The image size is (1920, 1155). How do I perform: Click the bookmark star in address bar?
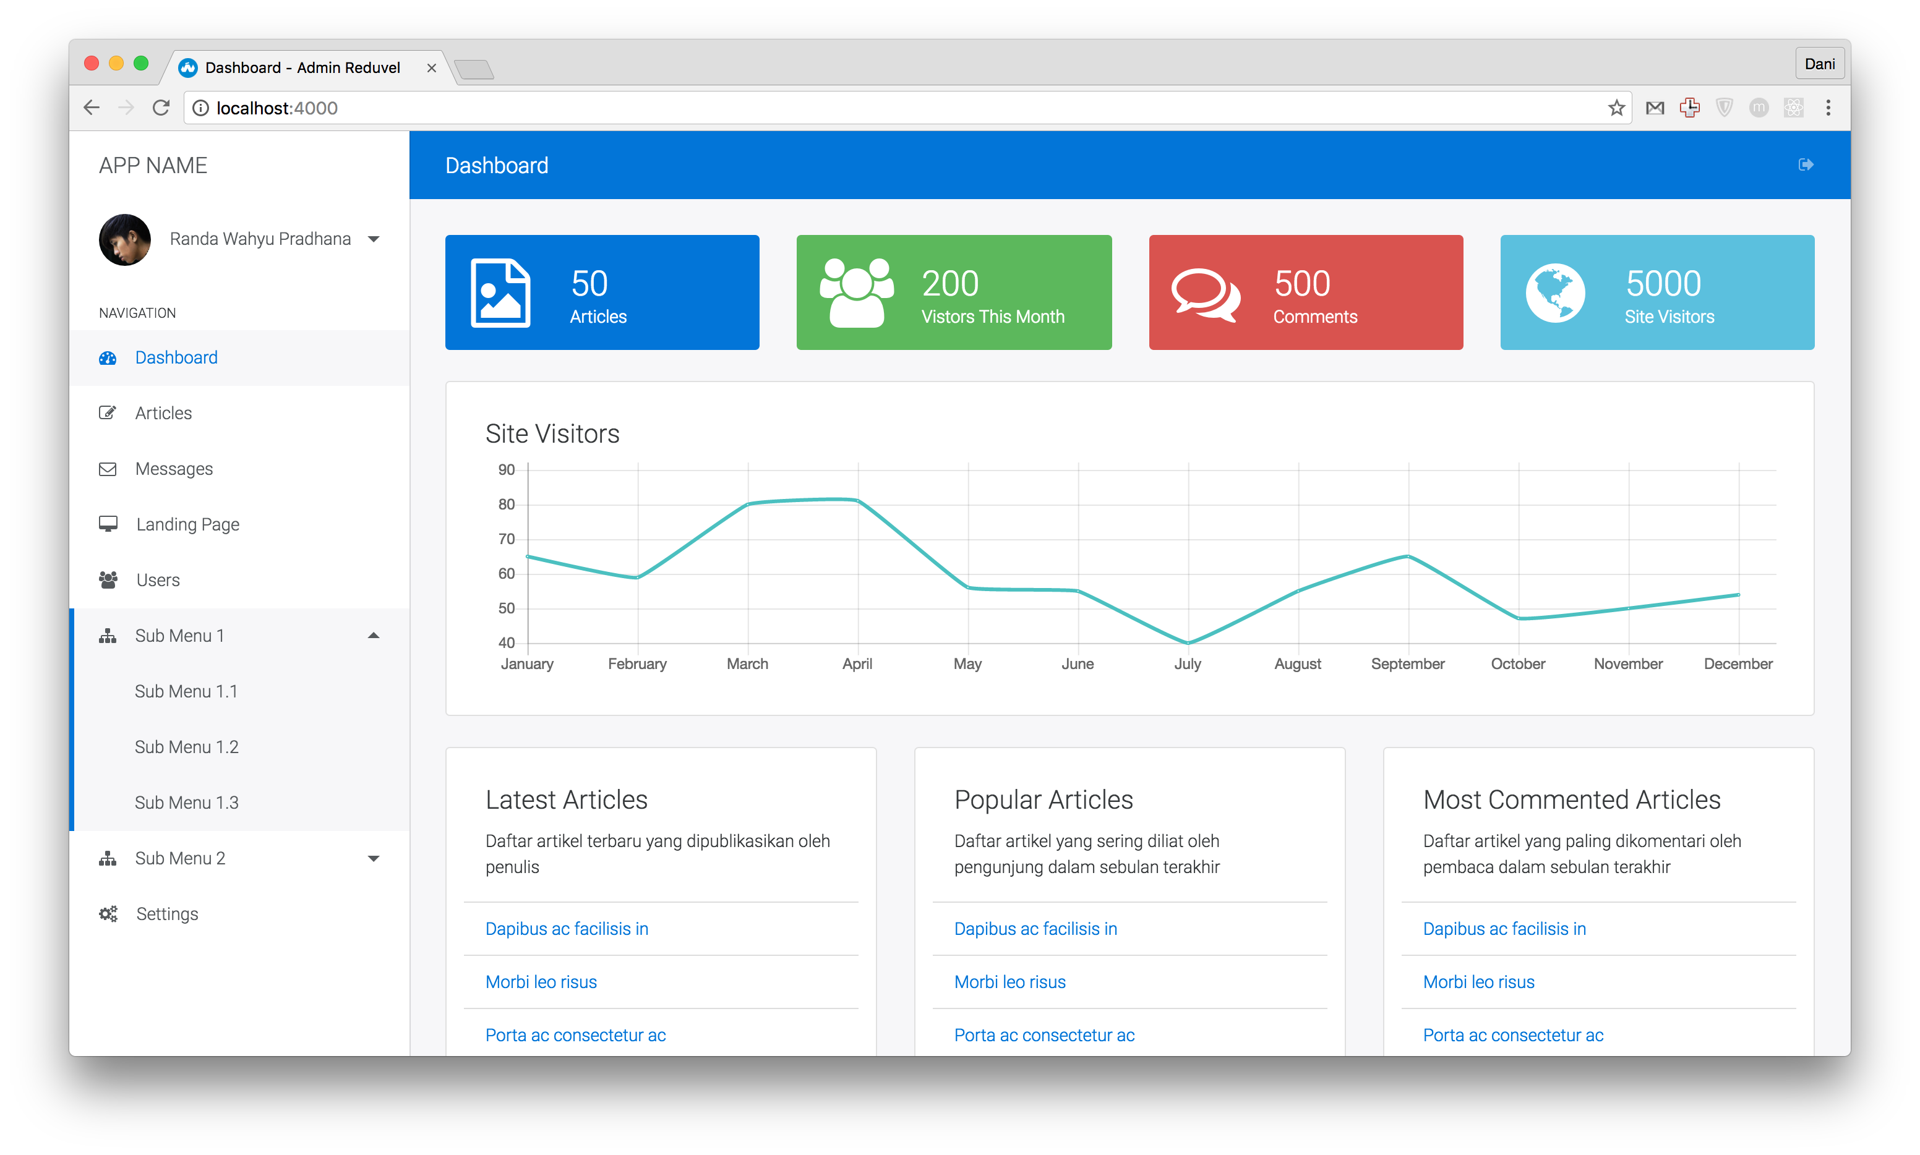[1616, 108]
